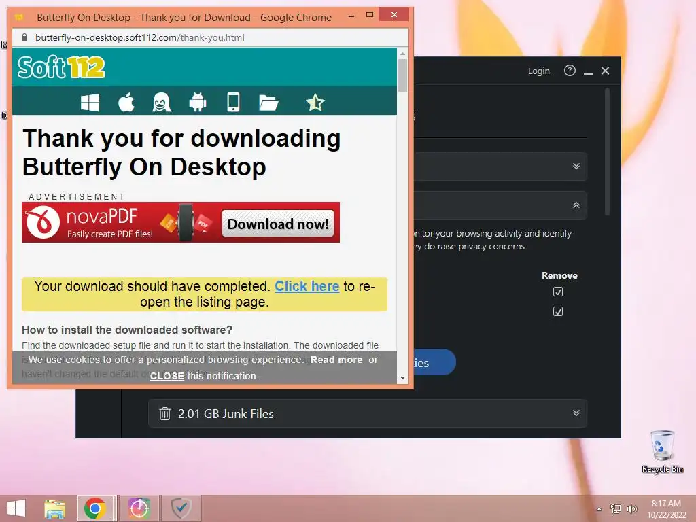Open the volume speaker tray icon

(x=631, y=508)
